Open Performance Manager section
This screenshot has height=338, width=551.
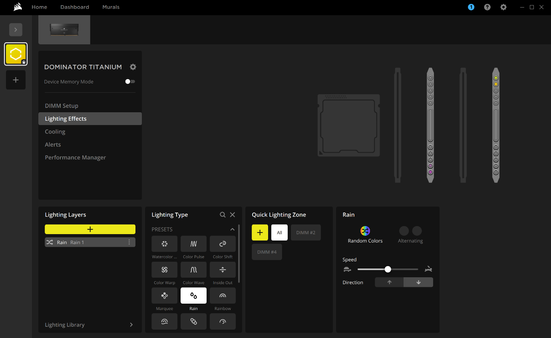[90, 157]
